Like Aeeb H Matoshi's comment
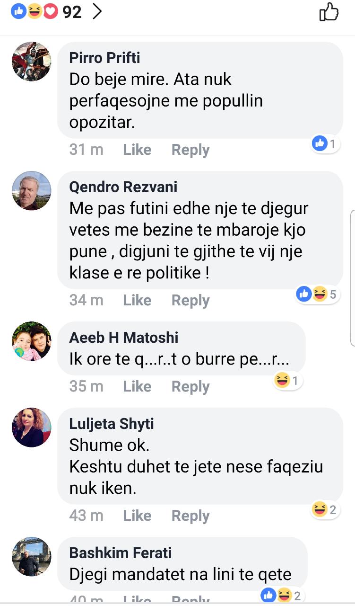Image resolution: width=355 pixels, height=606 pixels. (x=137, y=386)
